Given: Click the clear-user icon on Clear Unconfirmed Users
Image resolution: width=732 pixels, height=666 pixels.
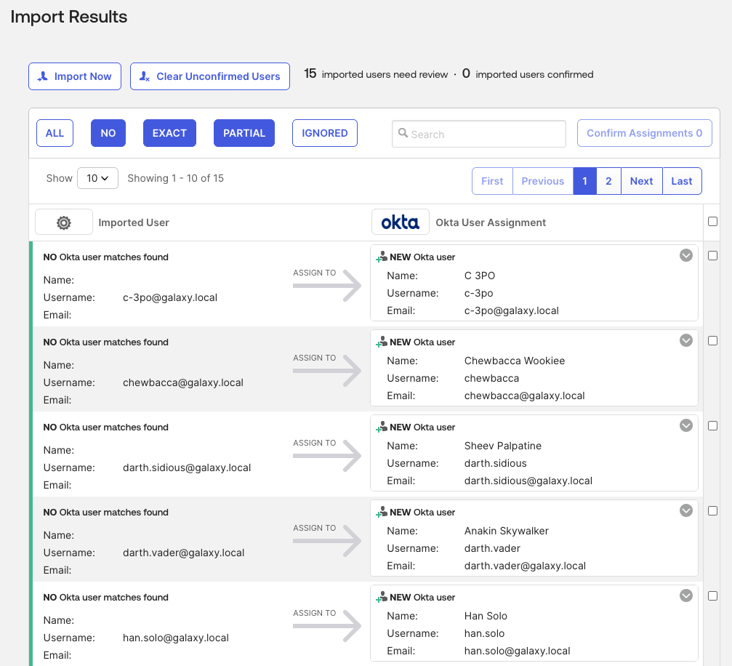Looking at the screenshot, I should coord(144,76).
